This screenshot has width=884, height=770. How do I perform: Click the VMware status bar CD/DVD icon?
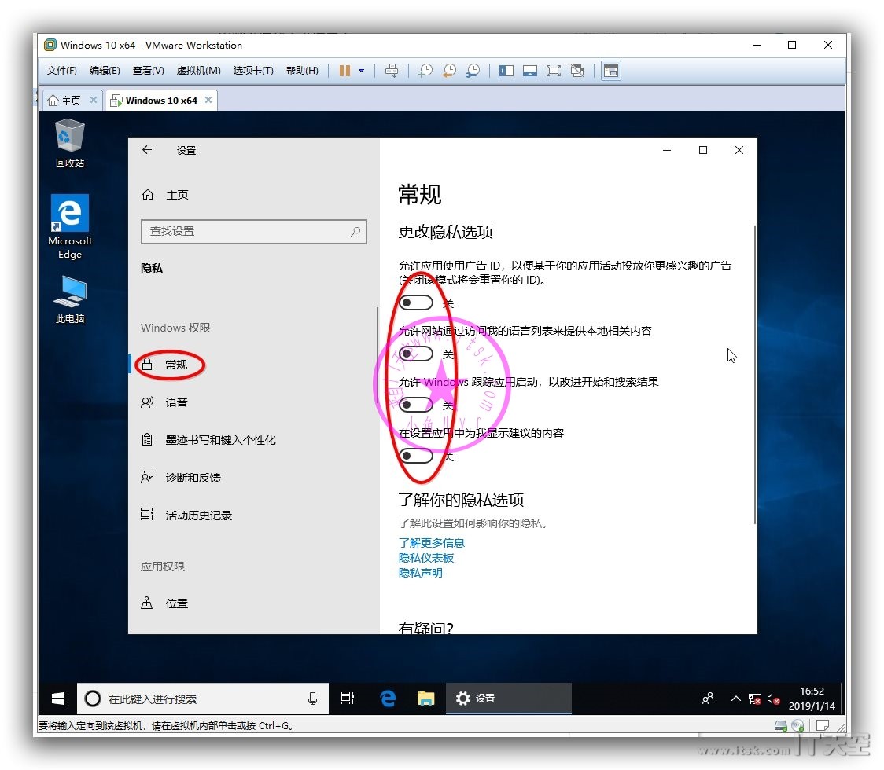pyautogui.click(x=797, y=725)
